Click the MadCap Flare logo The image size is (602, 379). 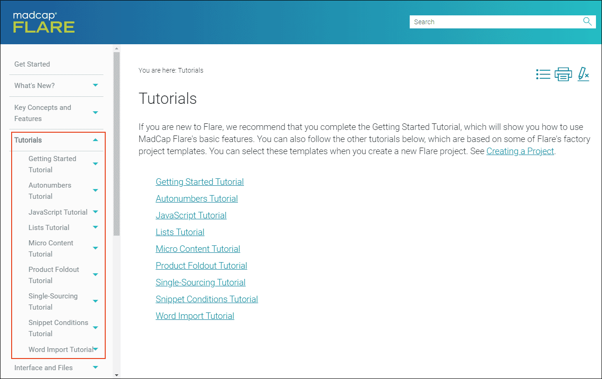(44, 22)
